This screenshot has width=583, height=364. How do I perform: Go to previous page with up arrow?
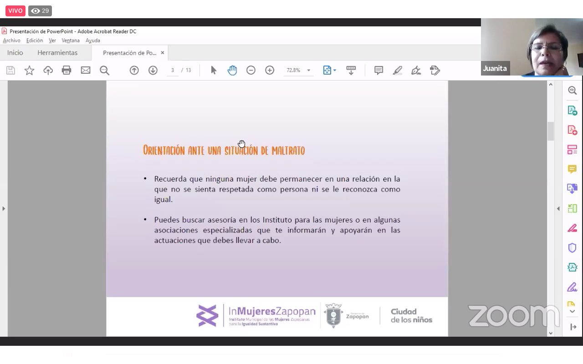click(x=134, y=70)
